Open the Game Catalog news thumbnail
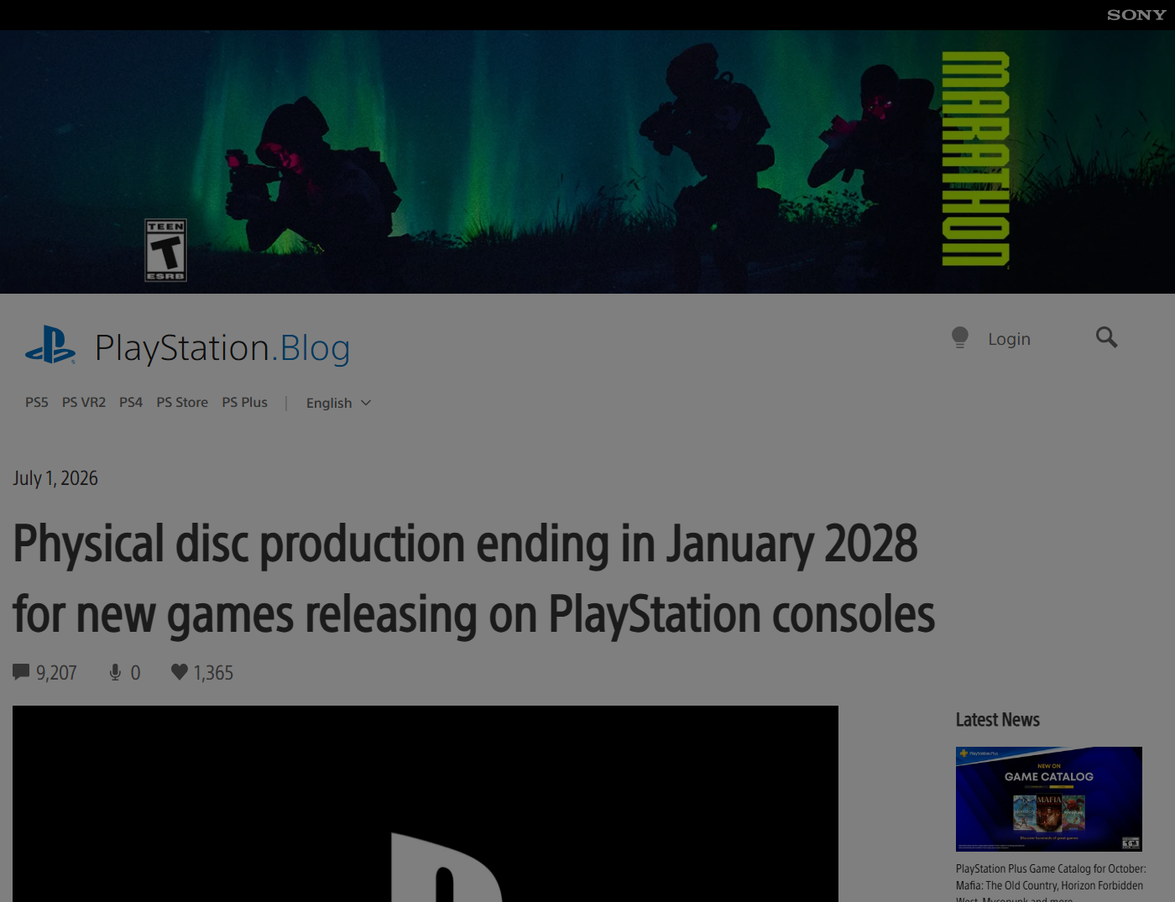 click(1049, 799)
